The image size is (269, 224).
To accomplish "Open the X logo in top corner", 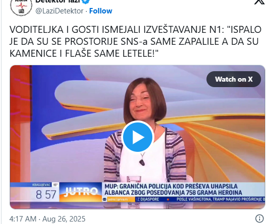I will click(x=260, y=1).
